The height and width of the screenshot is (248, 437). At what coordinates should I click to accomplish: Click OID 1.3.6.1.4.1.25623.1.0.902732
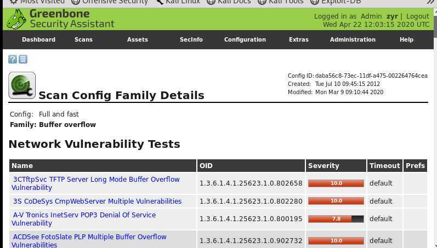251,240
